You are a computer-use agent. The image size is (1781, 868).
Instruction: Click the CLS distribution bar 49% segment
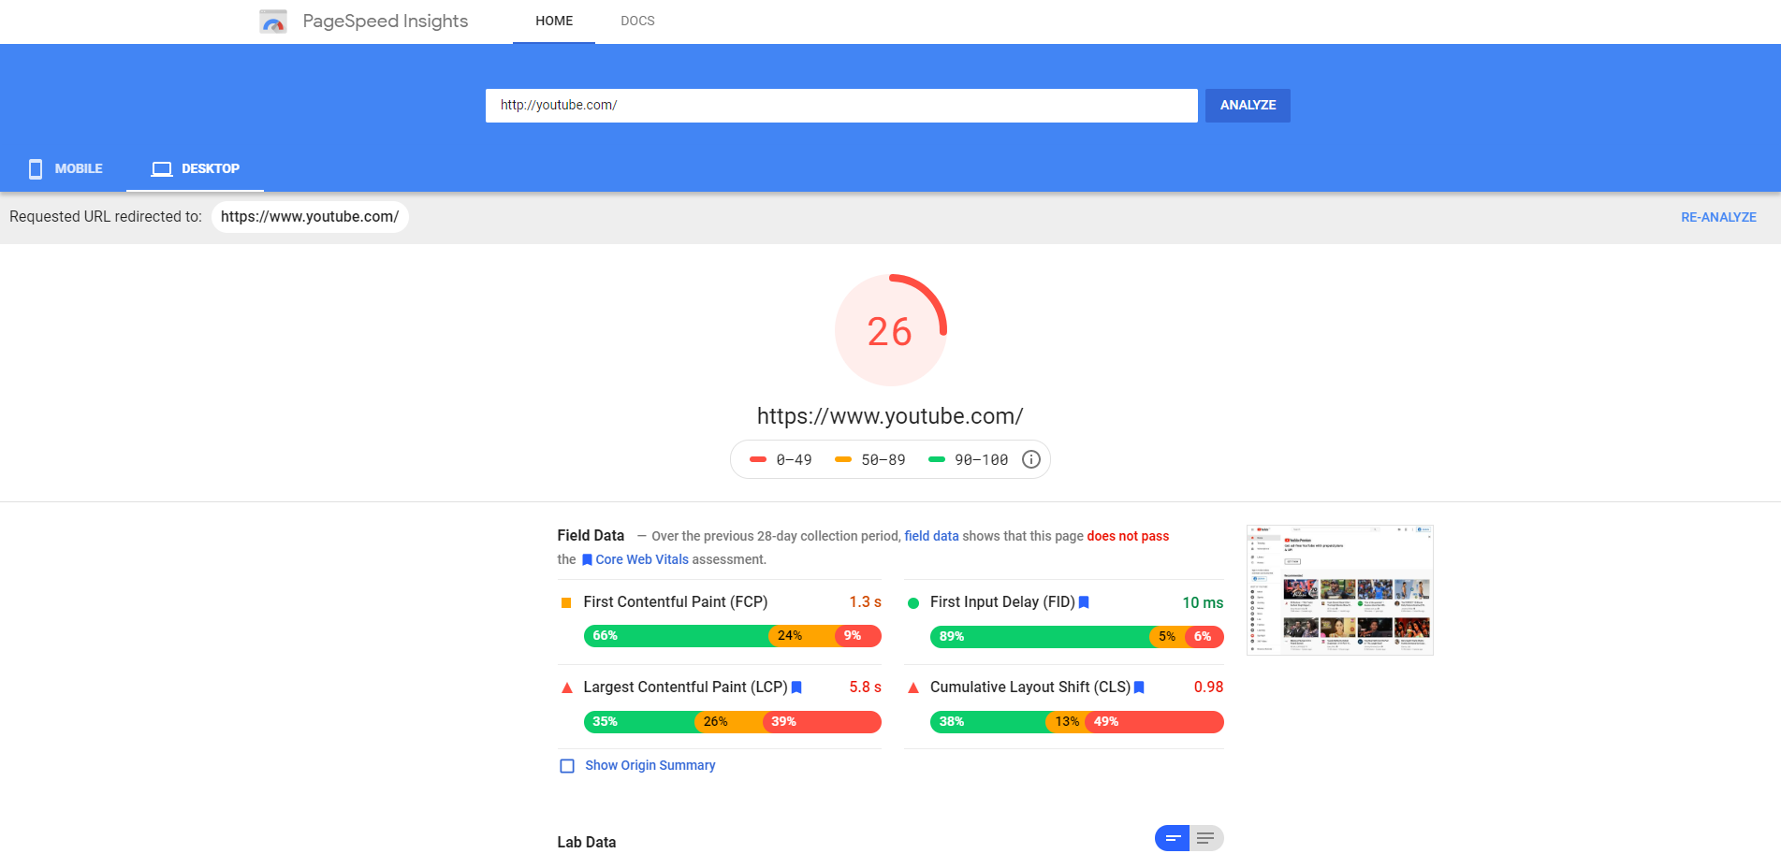coord(1154,722)
